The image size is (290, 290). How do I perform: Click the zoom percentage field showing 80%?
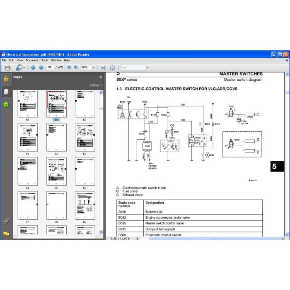[x=86, y=67]
